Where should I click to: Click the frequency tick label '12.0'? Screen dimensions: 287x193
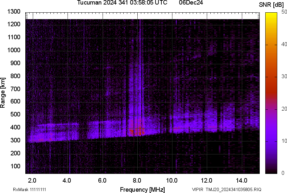point(207,181)
